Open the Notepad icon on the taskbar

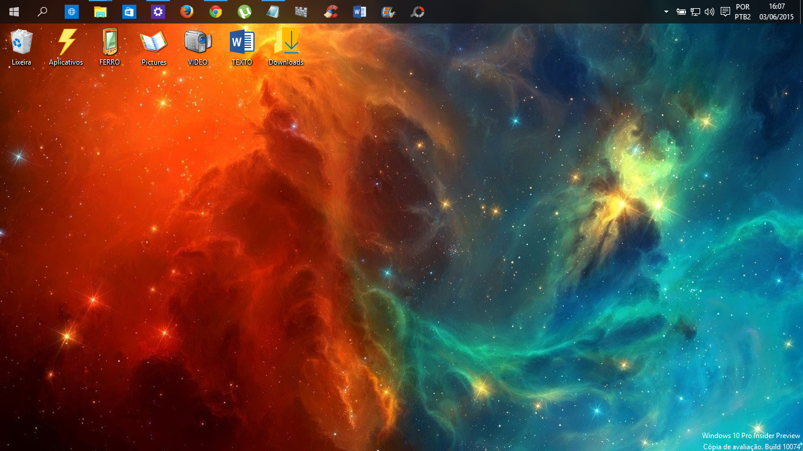pos(273,12)
